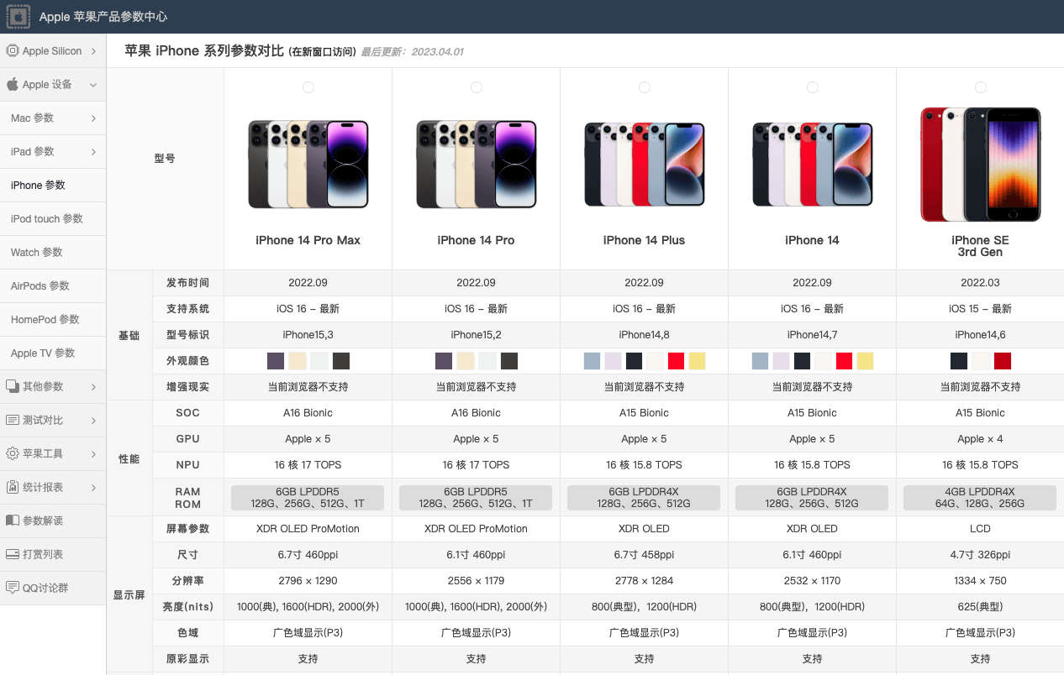The width and height of the screenshot is (1064, 675).
Task: Click the 苹果工具 gear icon
Action: pos(12,453)
